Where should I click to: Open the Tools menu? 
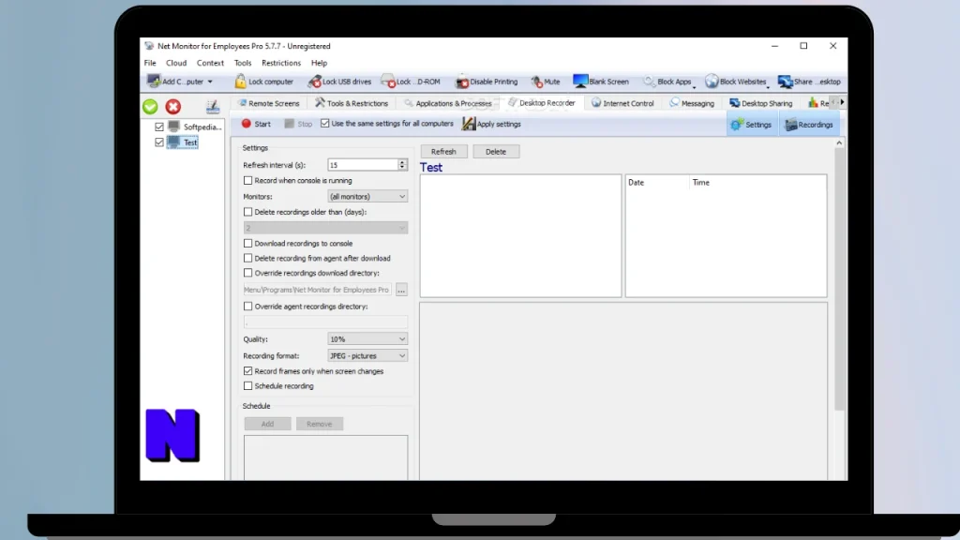click(243, 63)
